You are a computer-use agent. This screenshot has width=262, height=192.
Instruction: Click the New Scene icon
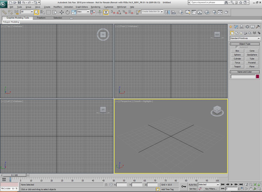pos(10,3)
